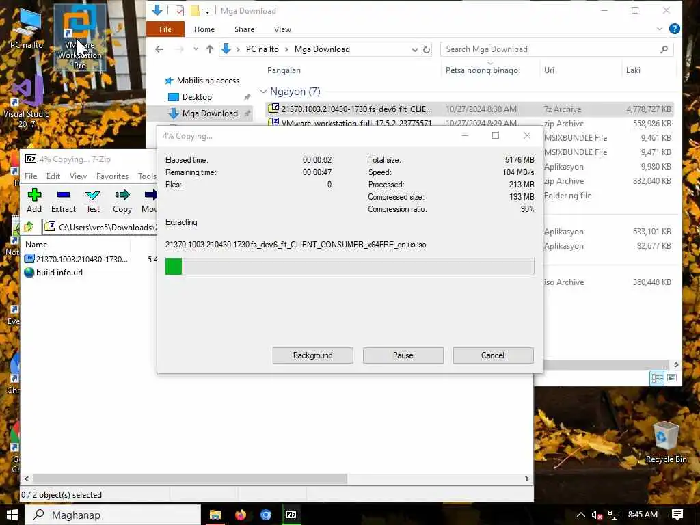Expand the Explorer ribbon chevron
Viewport: 700px width, 525px height.
coord(660,29)
